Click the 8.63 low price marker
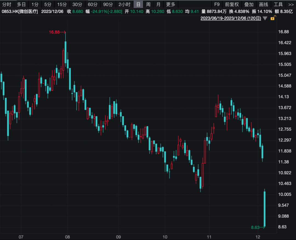This screenshot has height=240, width=296. (x=255, y=227)
